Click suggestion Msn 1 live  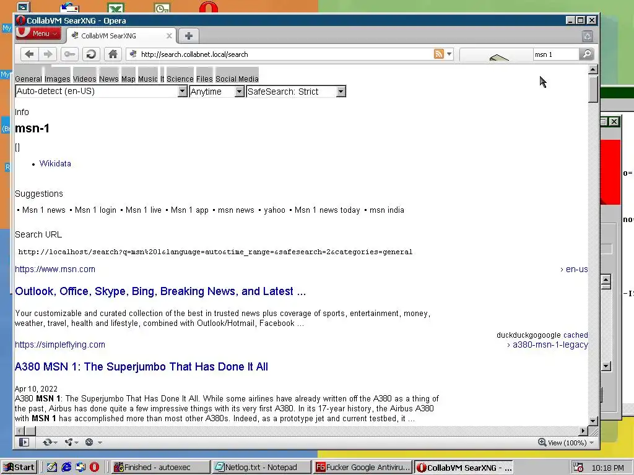144,210
